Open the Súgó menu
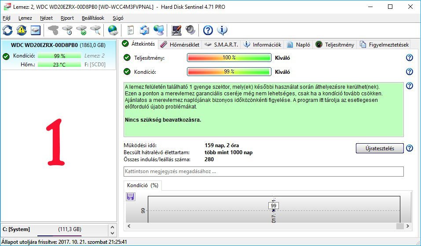 pyautogui.click(x=118, y=18)
